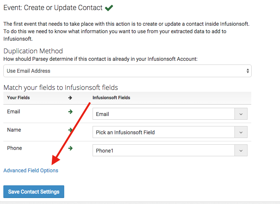Open the Pick an Infusionsoft Field dropdown
Image resolution: width=280 pixels, height=204 pixels.
(170, 132)
